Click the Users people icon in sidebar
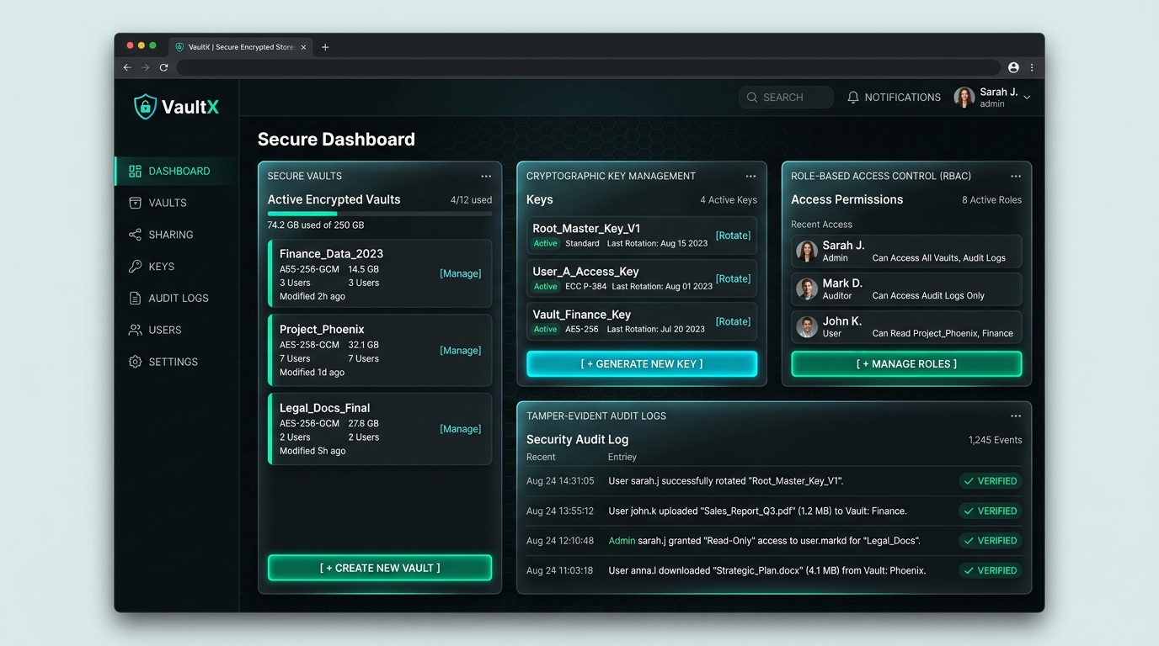The image size is (1159, 646). 135,330
